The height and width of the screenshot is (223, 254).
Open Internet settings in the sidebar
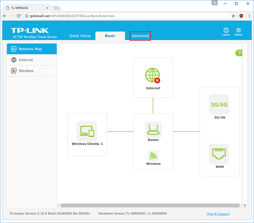[x=32, y=60]
